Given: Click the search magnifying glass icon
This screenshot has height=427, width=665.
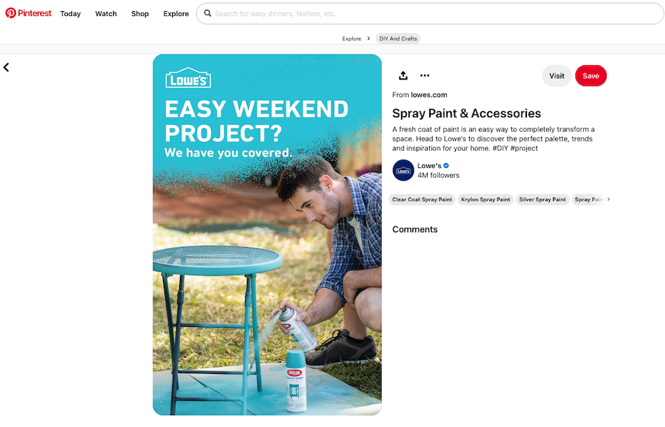Looking at the screenshot, I should coord(208,13).
